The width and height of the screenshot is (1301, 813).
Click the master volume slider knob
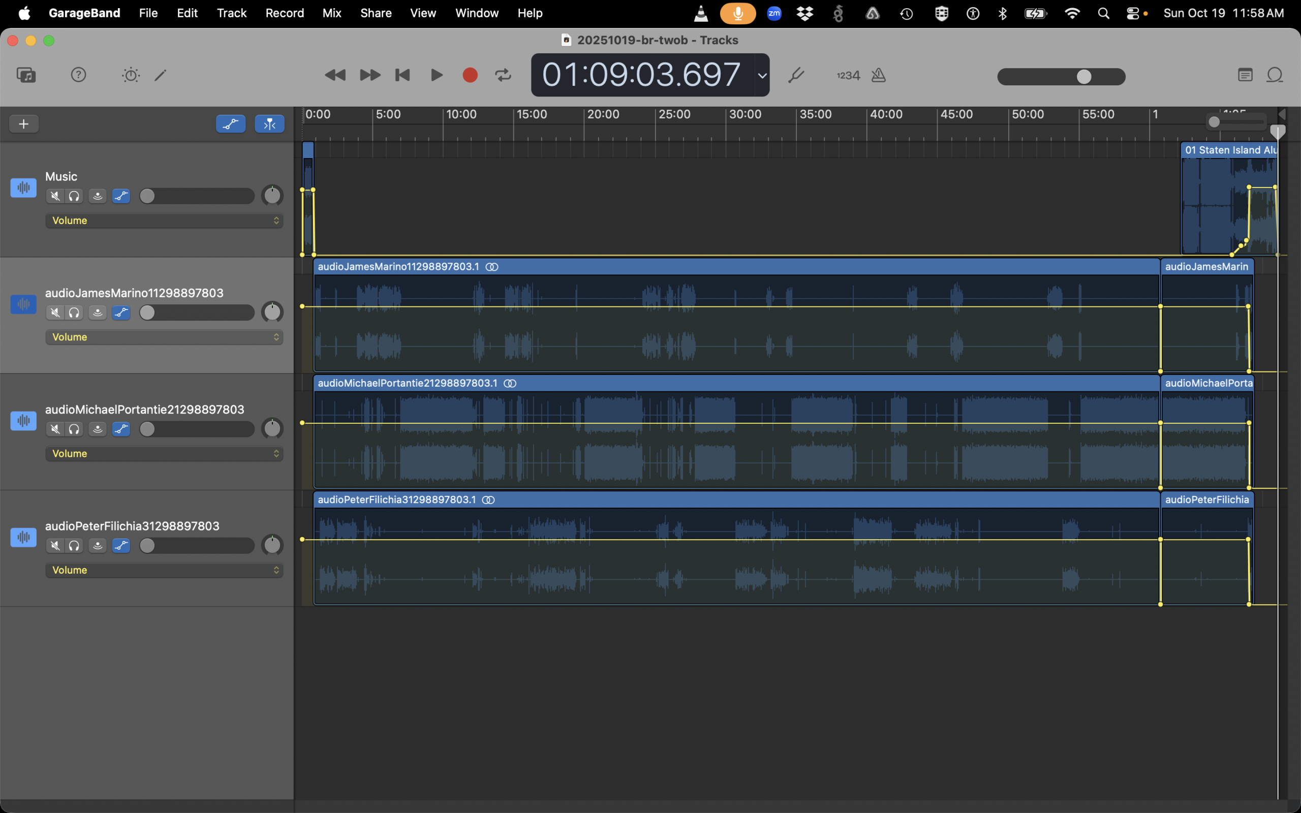pos(1084,76)
